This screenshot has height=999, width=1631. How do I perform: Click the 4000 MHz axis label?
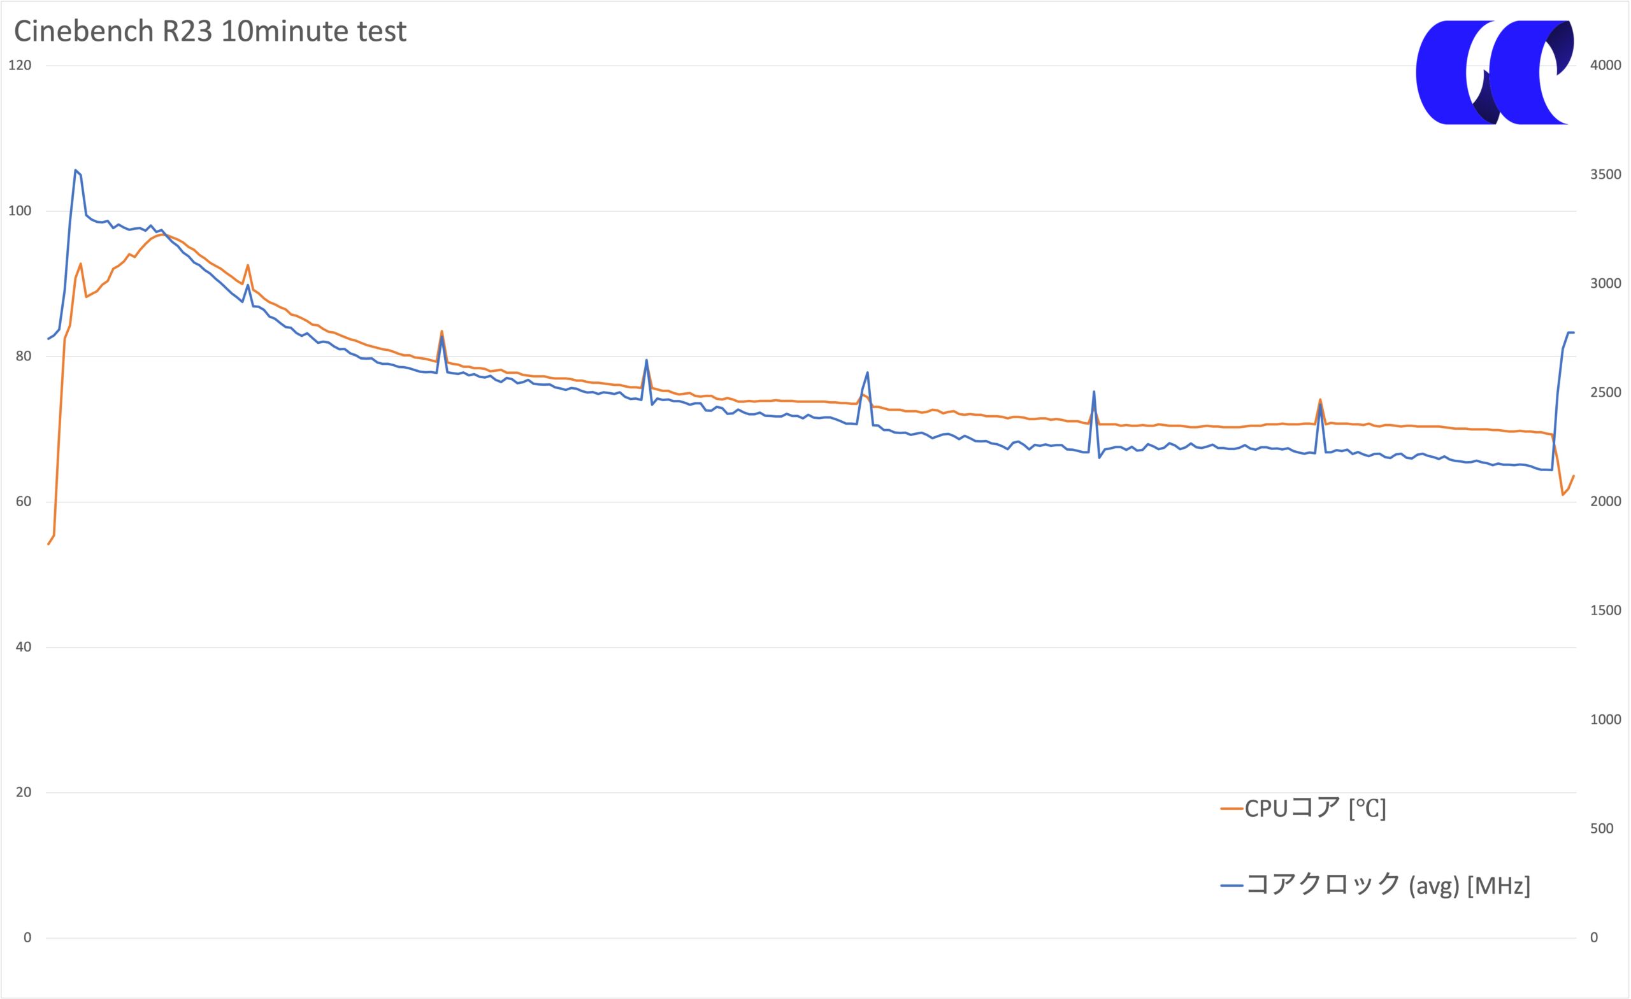click(x=1605, y=65)
